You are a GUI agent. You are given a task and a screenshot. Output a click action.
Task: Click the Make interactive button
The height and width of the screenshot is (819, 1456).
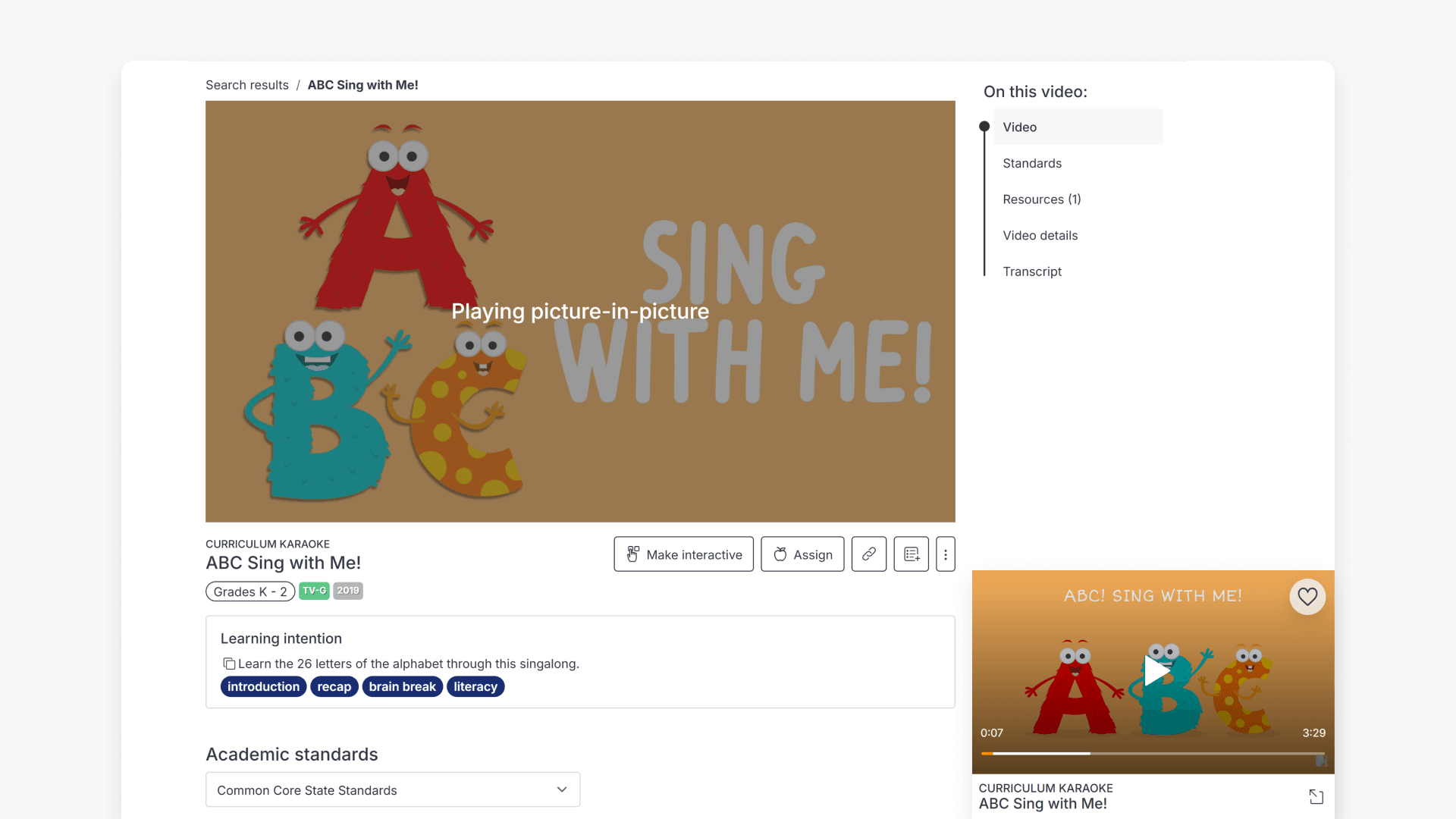click(683, 554)
